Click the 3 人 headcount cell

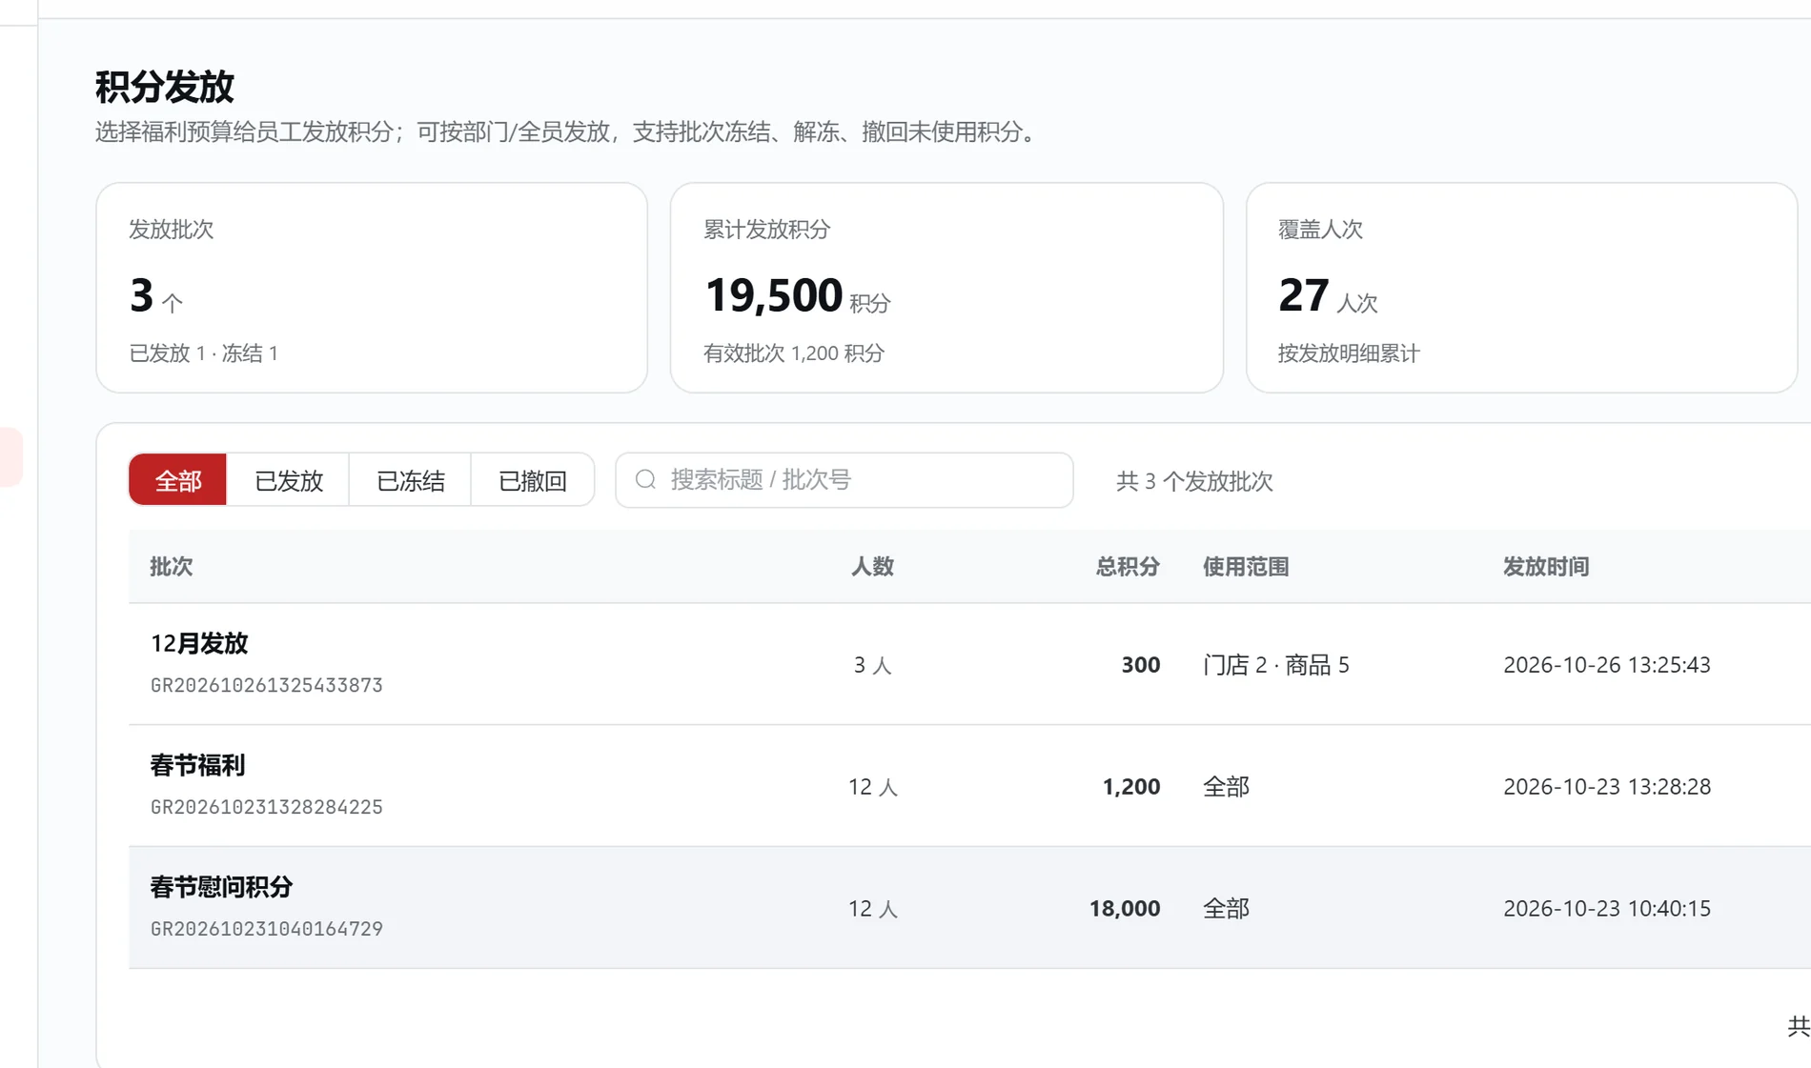(x=872, y=665)
